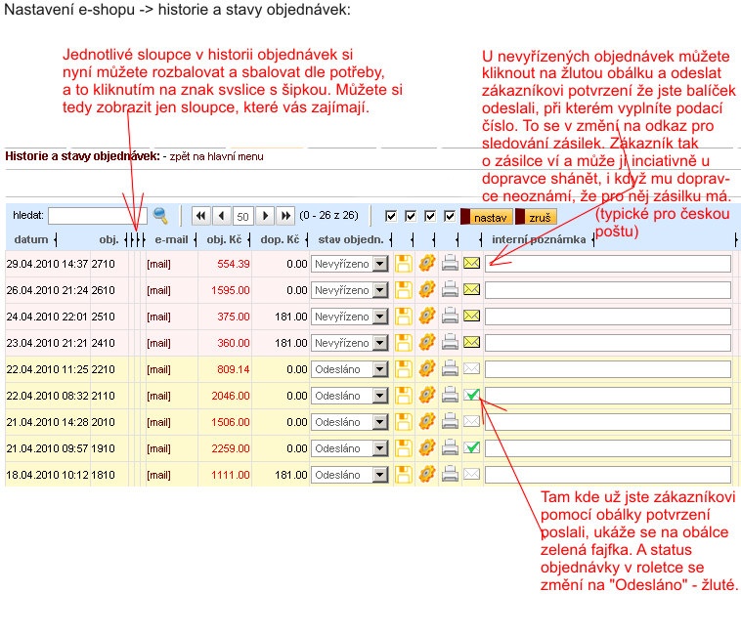741x635 pixels.
Task: Open gear icon for order 1910
Action: [x=427, y=448]
